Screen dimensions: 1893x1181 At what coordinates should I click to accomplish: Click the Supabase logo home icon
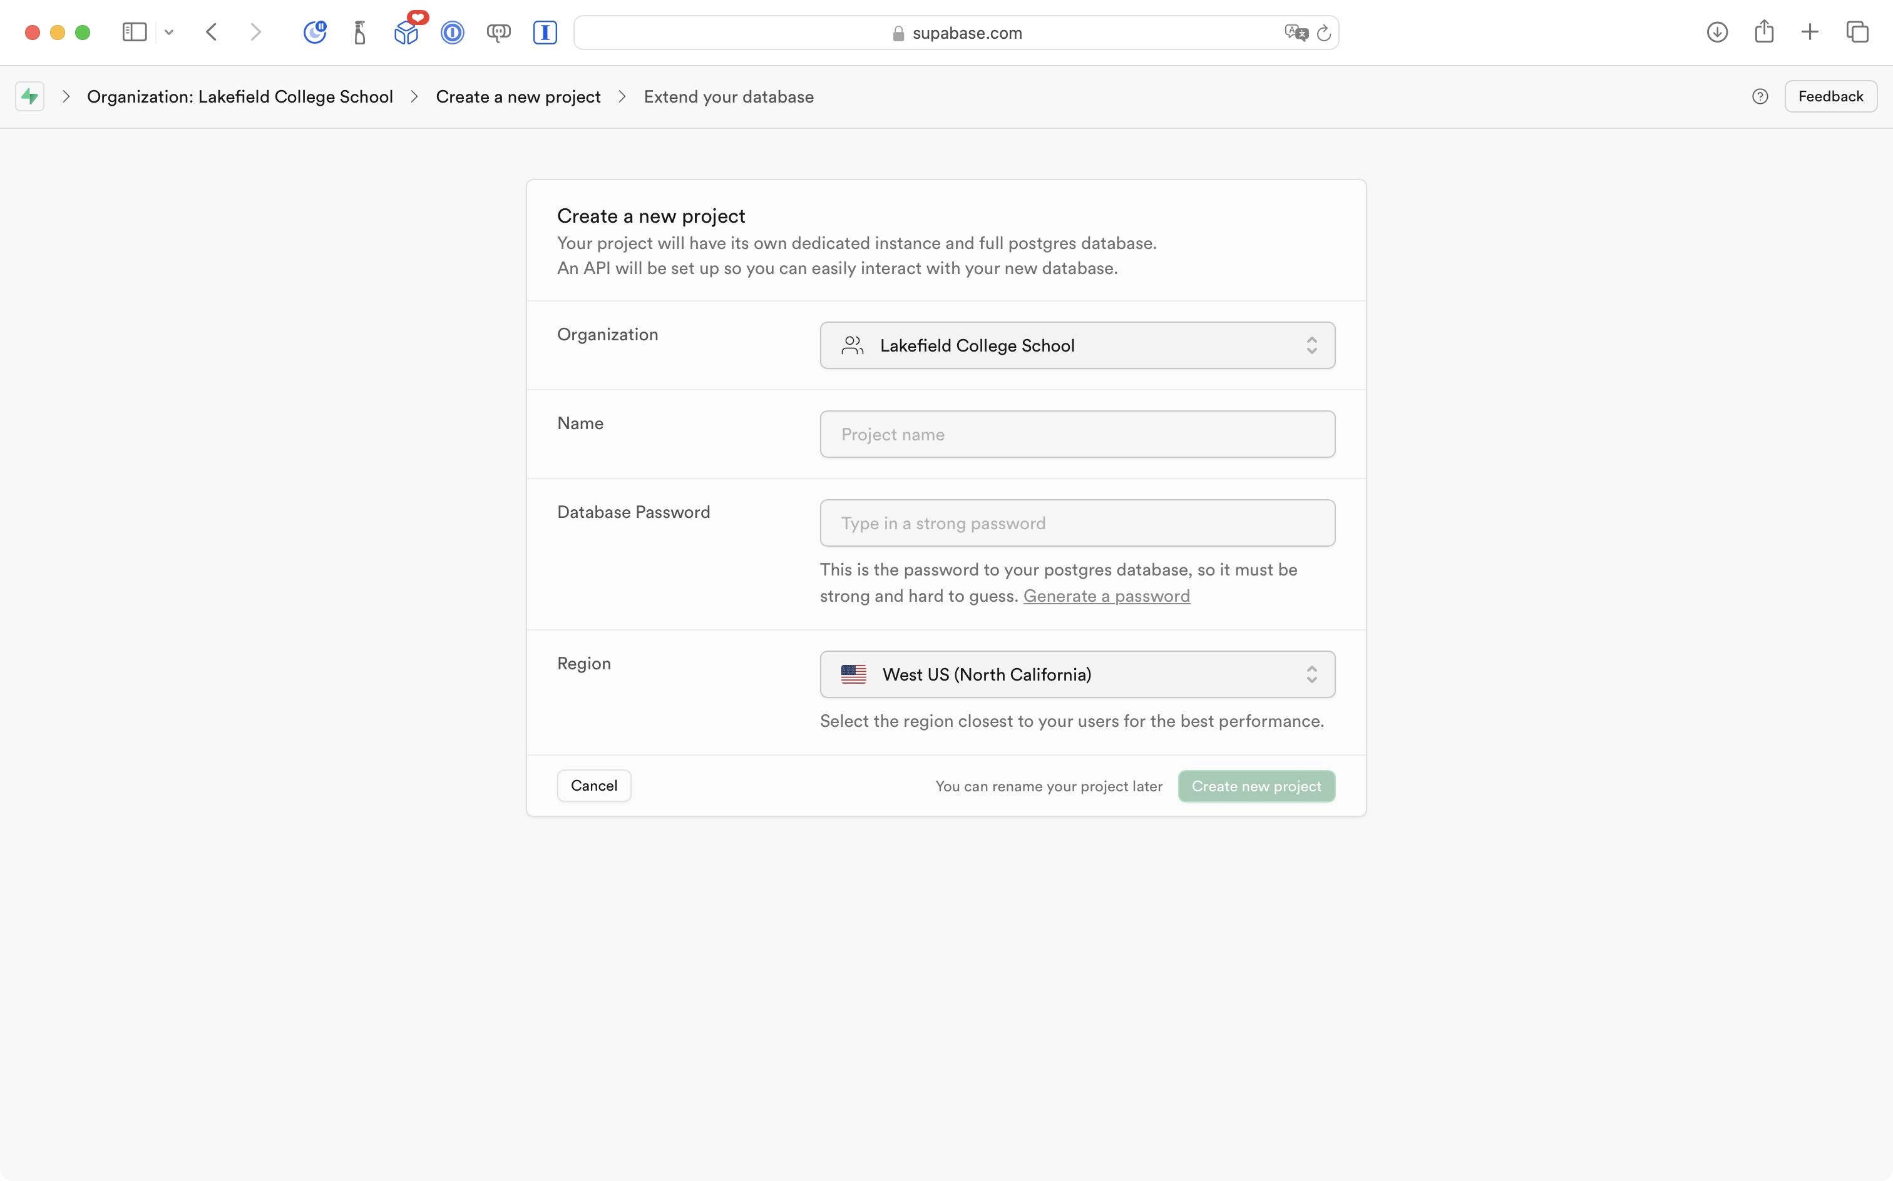[x=29, y=96]
